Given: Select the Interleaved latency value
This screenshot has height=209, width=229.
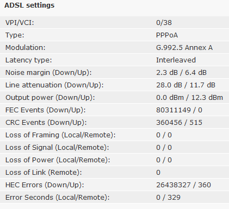Looking at the screenshot, I should coord(176,60).
